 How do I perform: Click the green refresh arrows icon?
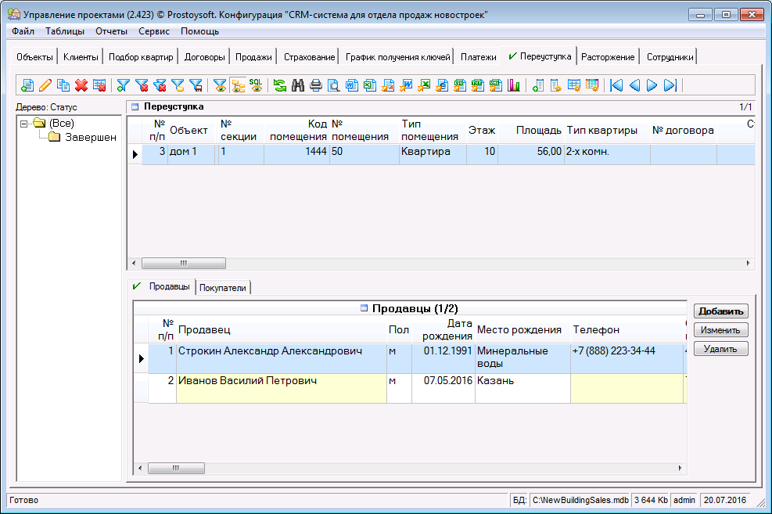pos(279,86)
